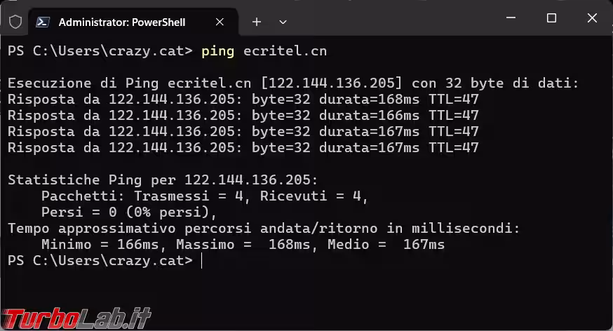613x331 pixels.
Task: Close the terminal window
Action: (x=590, y=18)
